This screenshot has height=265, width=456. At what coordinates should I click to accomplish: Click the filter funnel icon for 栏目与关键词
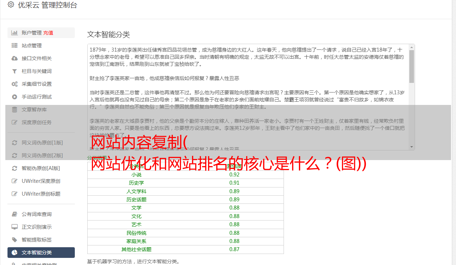15,71
